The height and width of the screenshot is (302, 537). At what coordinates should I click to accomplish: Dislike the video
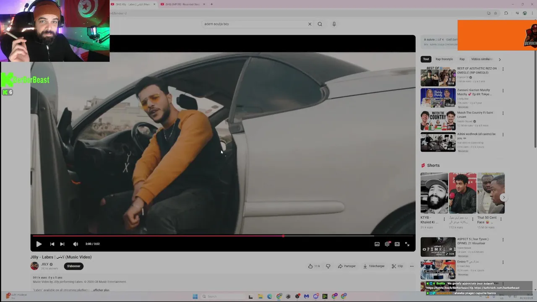pos(328,266)
